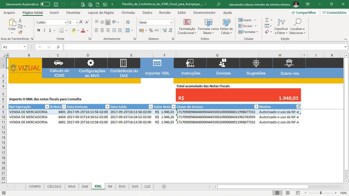Click the Importar XML code icon
This screenshot has height=196, width=349.
(157, 63)
